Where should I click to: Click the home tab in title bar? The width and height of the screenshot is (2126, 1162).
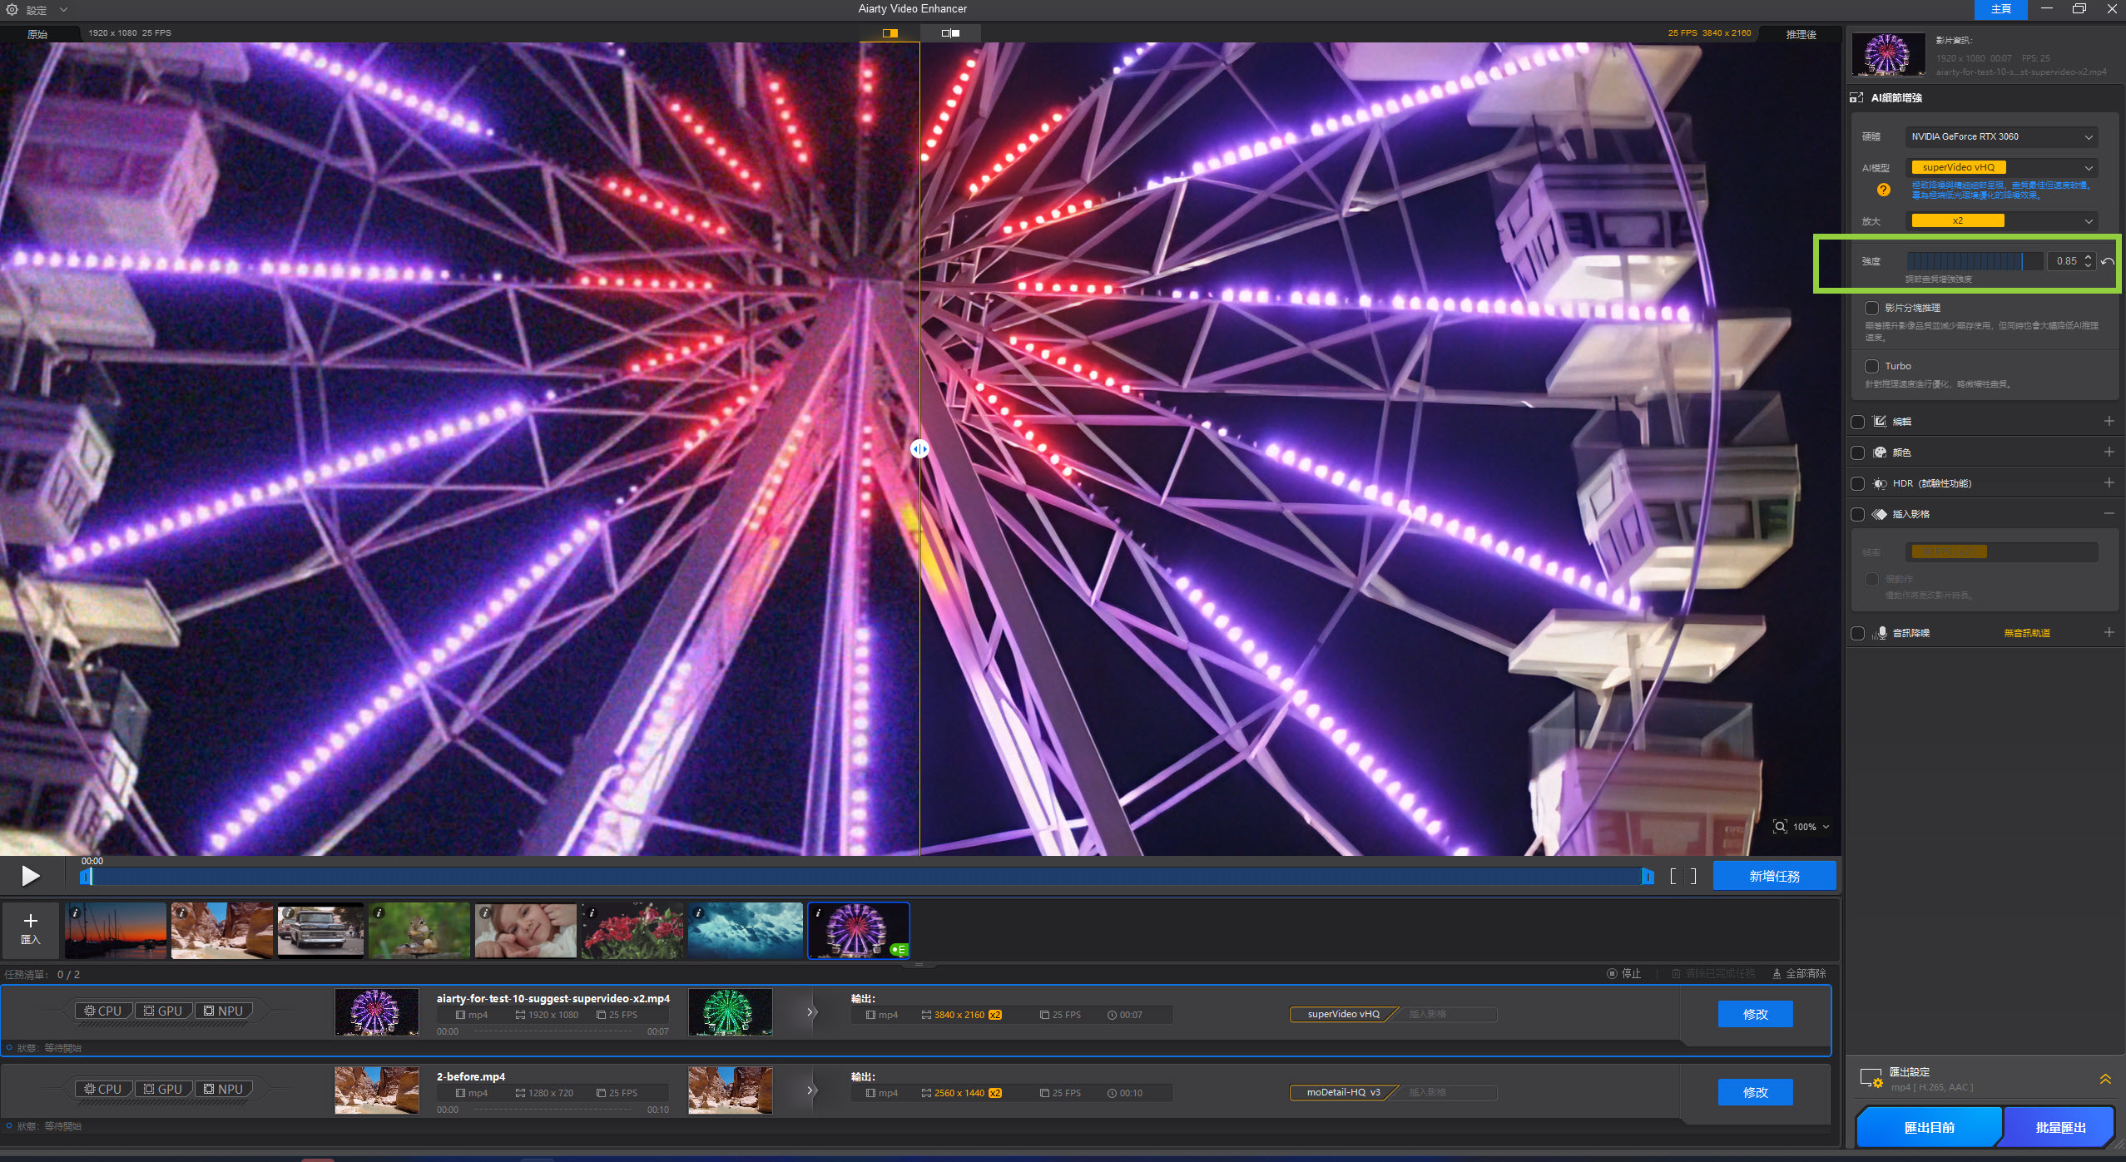[2000, 9]
